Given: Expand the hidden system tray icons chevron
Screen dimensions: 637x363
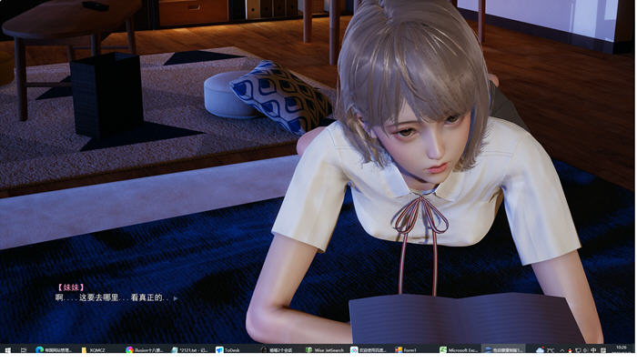Looking at the screenshot, I should [562, 350].
